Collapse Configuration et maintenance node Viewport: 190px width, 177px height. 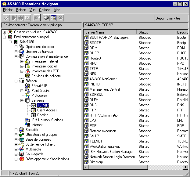click(16, 56)
